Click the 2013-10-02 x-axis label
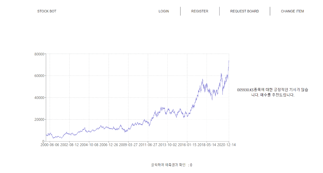The width and height of the screenshot is (323, 173). point(167,145)
